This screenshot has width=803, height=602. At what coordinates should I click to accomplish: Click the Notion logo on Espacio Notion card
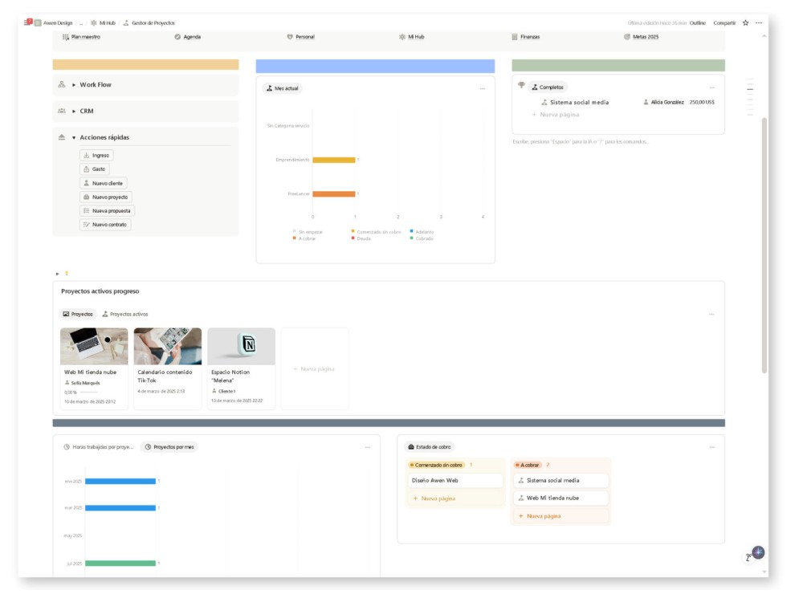(248, 344)
